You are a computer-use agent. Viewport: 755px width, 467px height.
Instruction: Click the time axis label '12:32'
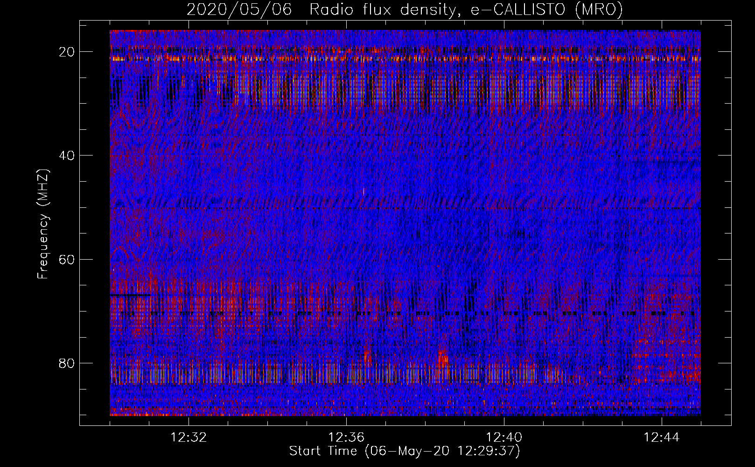189,438
